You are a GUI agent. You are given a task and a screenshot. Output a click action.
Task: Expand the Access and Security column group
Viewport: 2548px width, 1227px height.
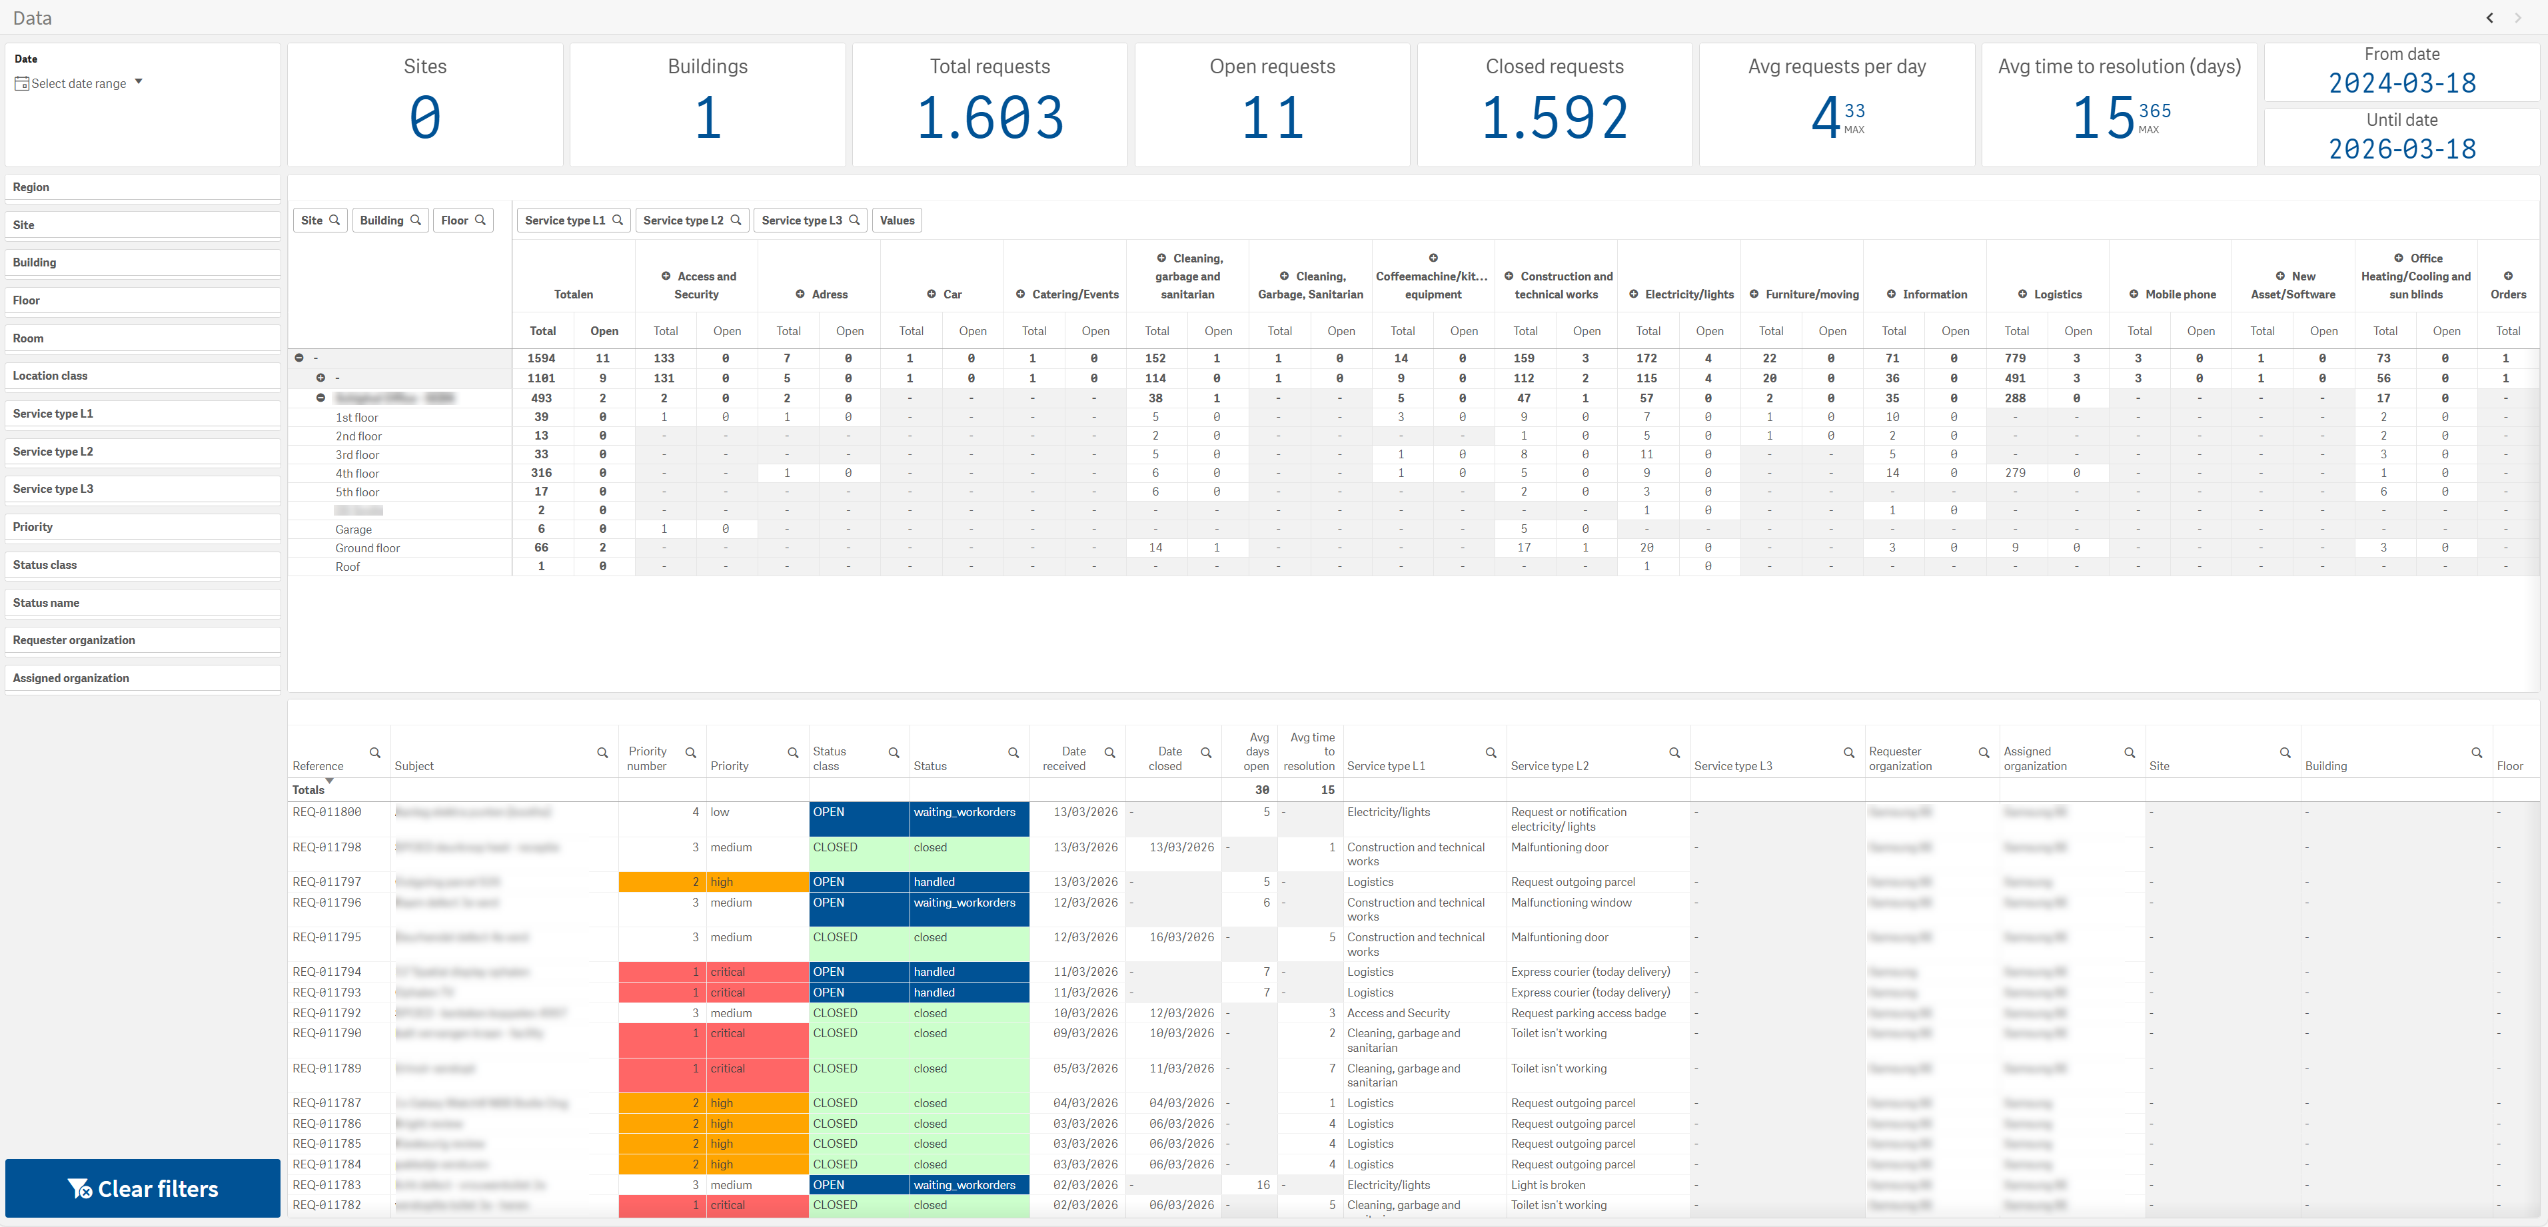point(666,277)
